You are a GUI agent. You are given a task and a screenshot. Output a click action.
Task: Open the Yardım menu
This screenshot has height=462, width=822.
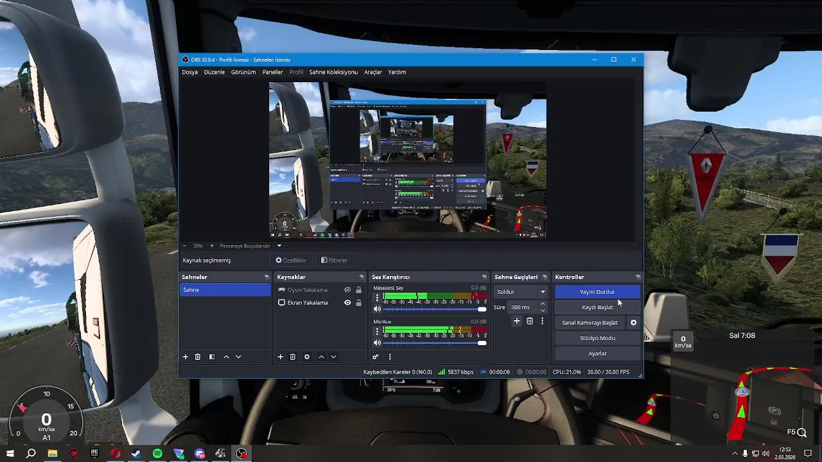(x=397, y=72)
